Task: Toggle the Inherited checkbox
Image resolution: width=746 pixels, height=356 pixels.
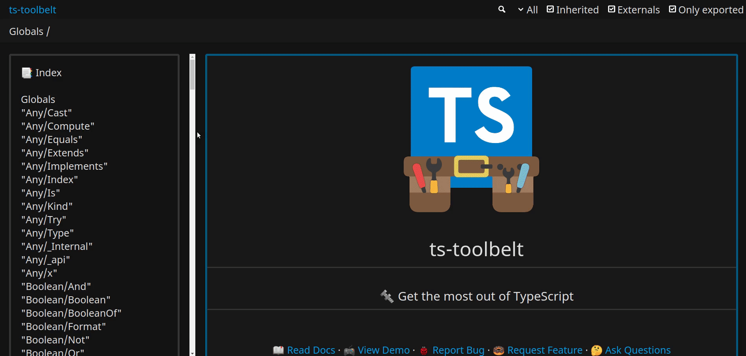Action: tap(550, 9)
